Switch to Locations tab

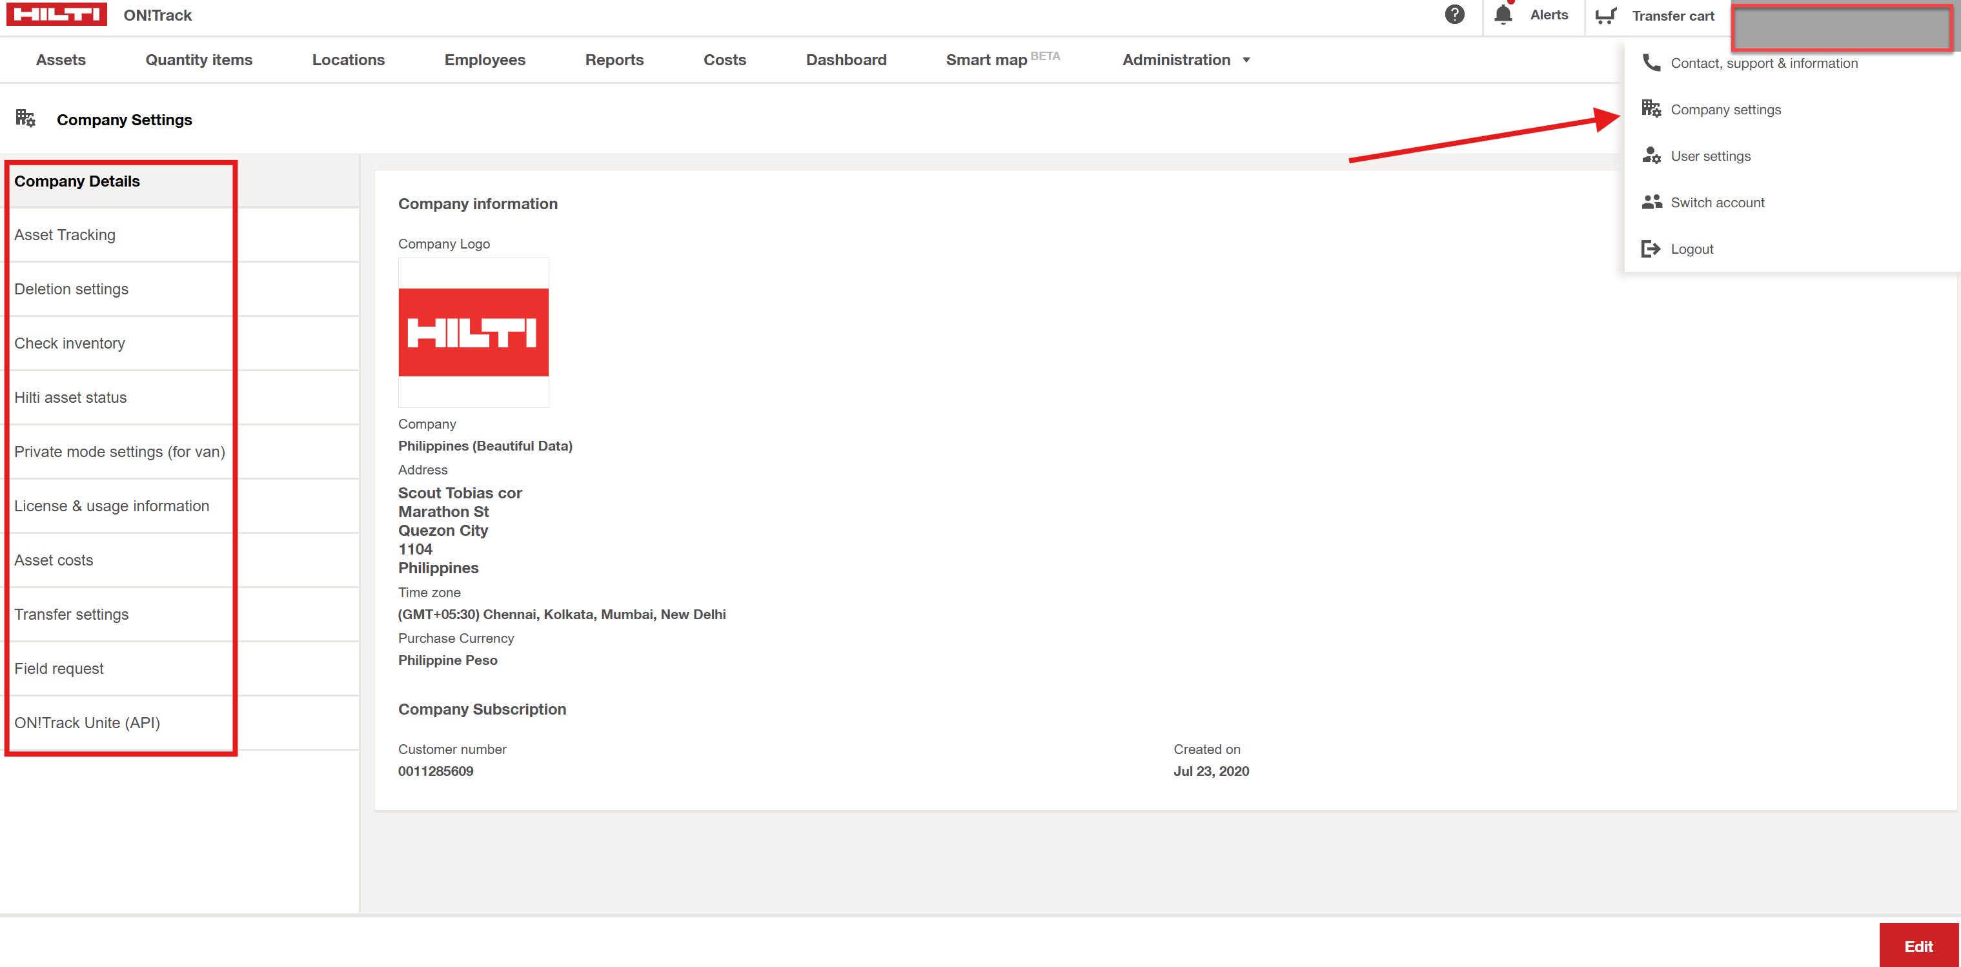(x=349, y=59)
